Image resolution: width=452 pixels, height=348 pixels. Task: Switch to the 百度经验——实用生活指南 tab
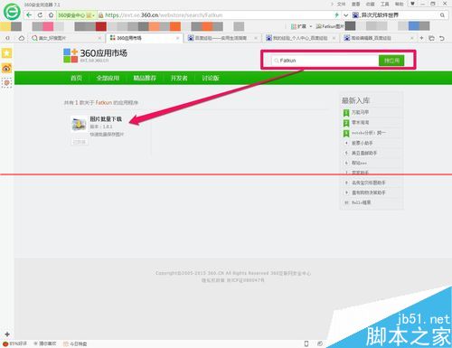tap(222, 38)
